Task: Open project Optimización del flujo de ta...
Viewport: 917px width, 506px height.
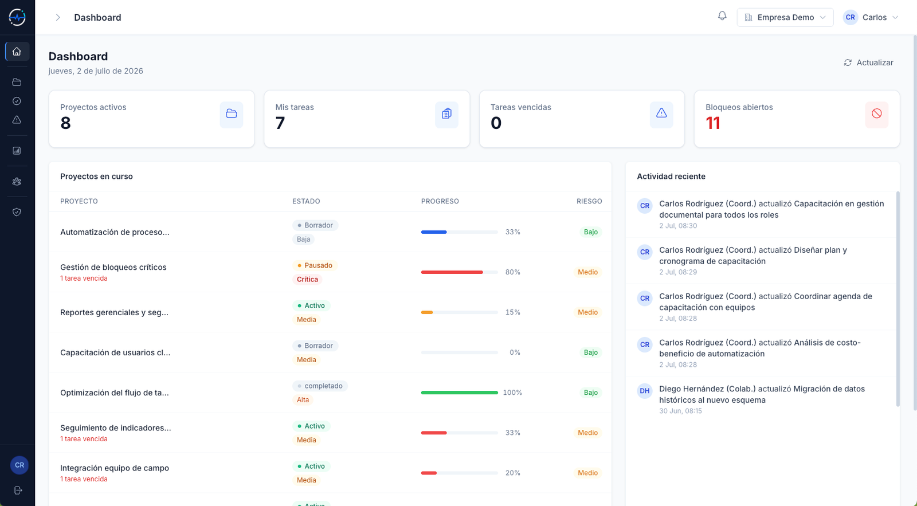Action: pyautogui.click(x=115, y=393)
